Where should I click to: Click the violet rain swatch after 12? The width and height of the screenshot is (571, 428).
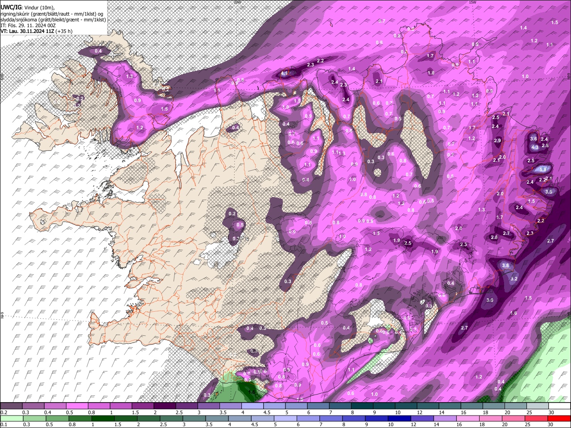422,418
